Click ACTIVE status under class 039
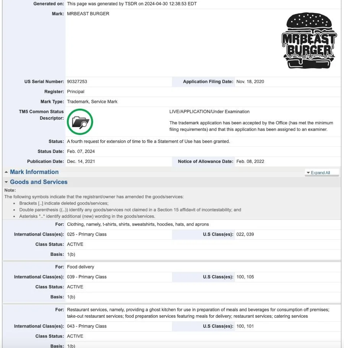The height and width of the screenshot is (348, 344). coord(75,287)
